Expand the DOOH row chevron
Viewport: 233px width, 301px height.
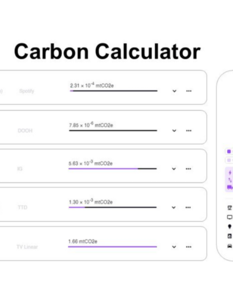click(174, 131)
